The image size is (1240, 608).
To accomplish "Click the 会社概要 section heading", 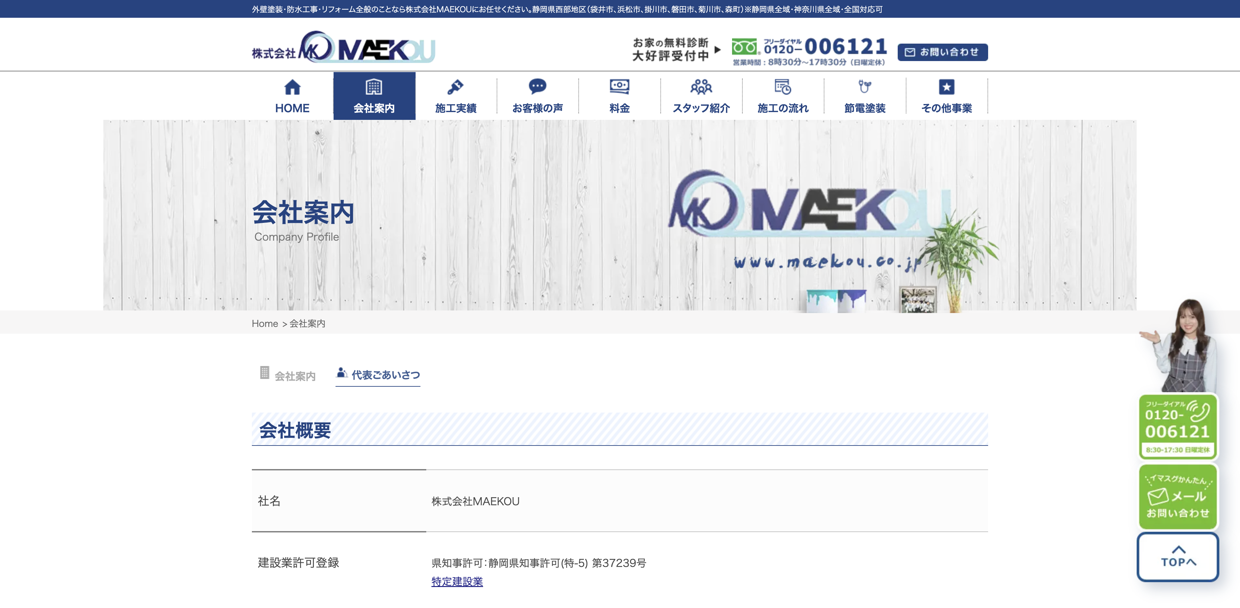I will (295, 430).
